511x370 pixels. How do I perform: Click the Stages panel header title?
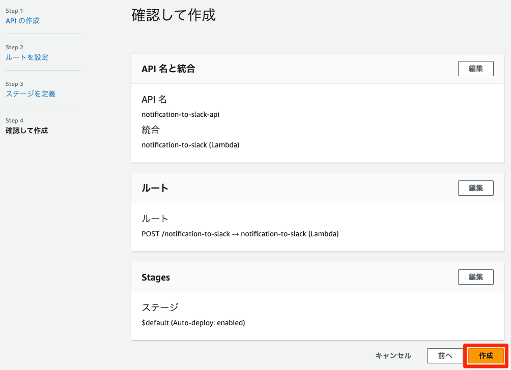pyautogui.click(x=156, y=277)
